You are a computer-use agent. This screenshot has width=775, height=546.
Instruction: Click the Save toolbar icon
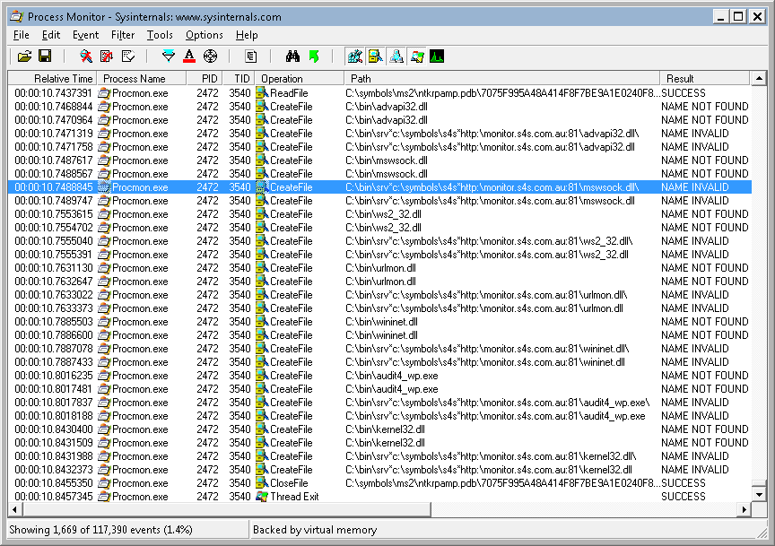45,56
